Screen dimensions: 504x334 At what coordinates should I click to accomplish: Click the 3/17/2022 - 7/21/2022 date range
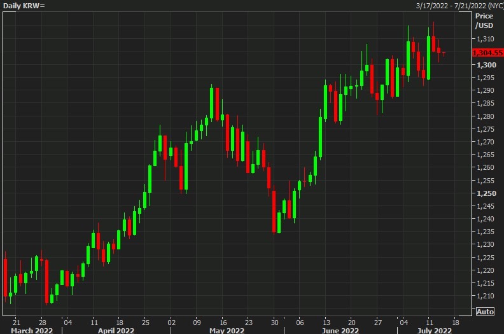point(459,6)
